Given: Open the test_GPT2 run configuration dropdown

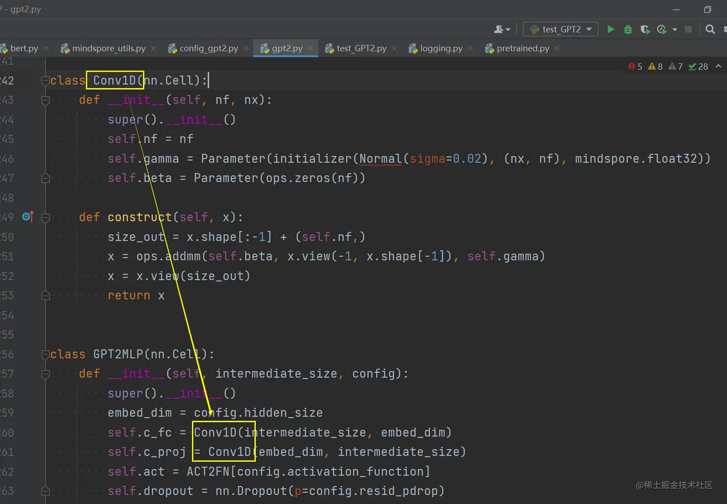Looking at the screenshot, I should pos(561,29).
